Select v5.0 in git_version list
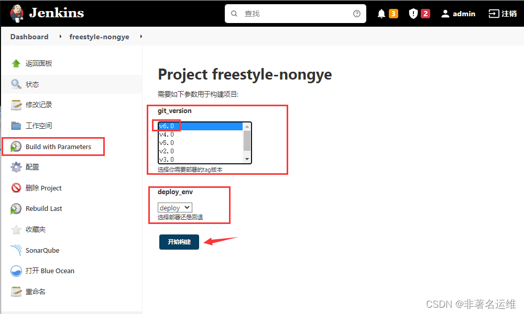The height and width of the screenshot is (314, 524). point(201,143)
